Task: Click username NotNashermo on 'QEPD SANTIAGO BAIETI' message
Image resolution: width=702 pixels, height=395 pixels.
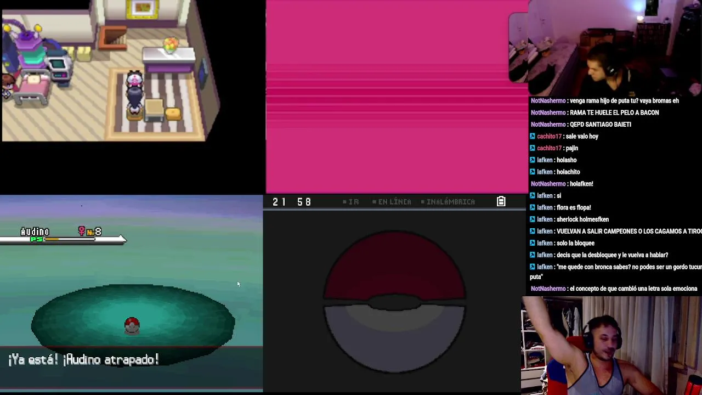Action: click(x=548, y=125)
